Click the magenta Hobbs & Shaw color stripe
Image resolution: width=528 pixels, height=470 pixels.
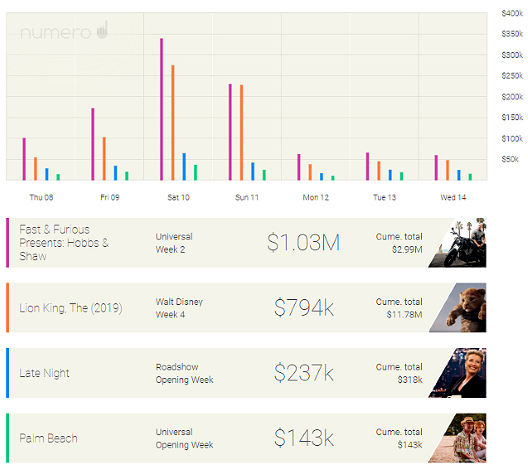tap(7, 243)
